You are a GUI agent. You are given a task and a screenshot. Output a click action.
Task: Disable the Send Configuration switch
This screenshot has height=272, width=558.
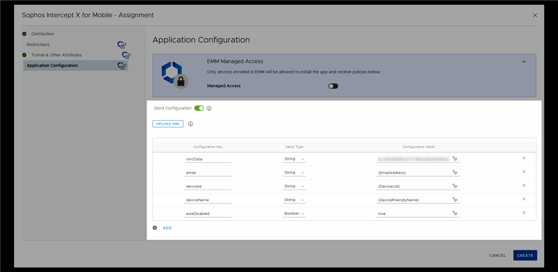[199, 108]
